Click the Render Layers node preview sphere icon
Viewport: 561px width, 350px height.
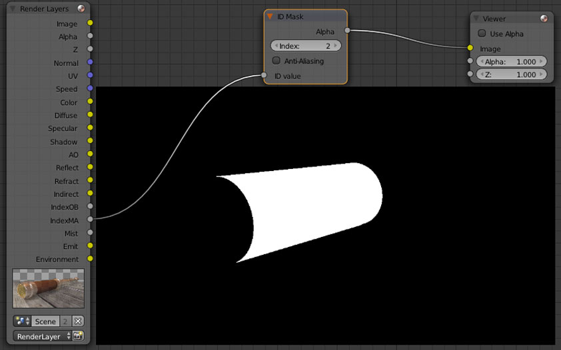tap(81, 9)
